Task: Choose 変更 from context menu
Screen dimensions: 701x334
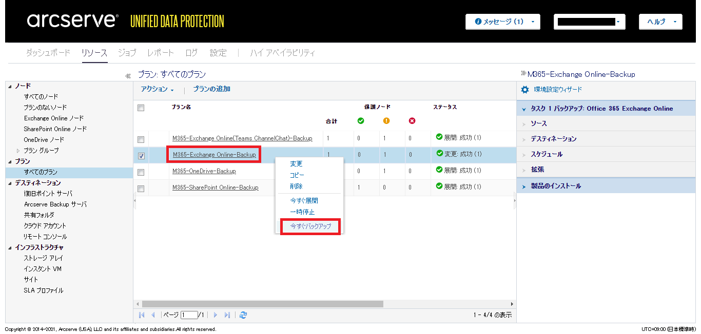Action: point(296,164)
